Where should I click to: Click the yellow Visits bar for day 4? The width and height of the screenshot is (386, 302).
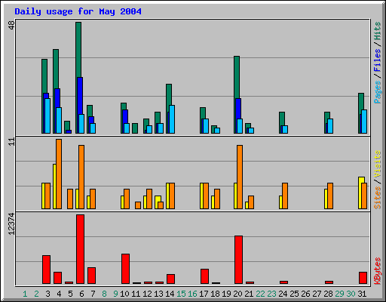tap(54, 186)
